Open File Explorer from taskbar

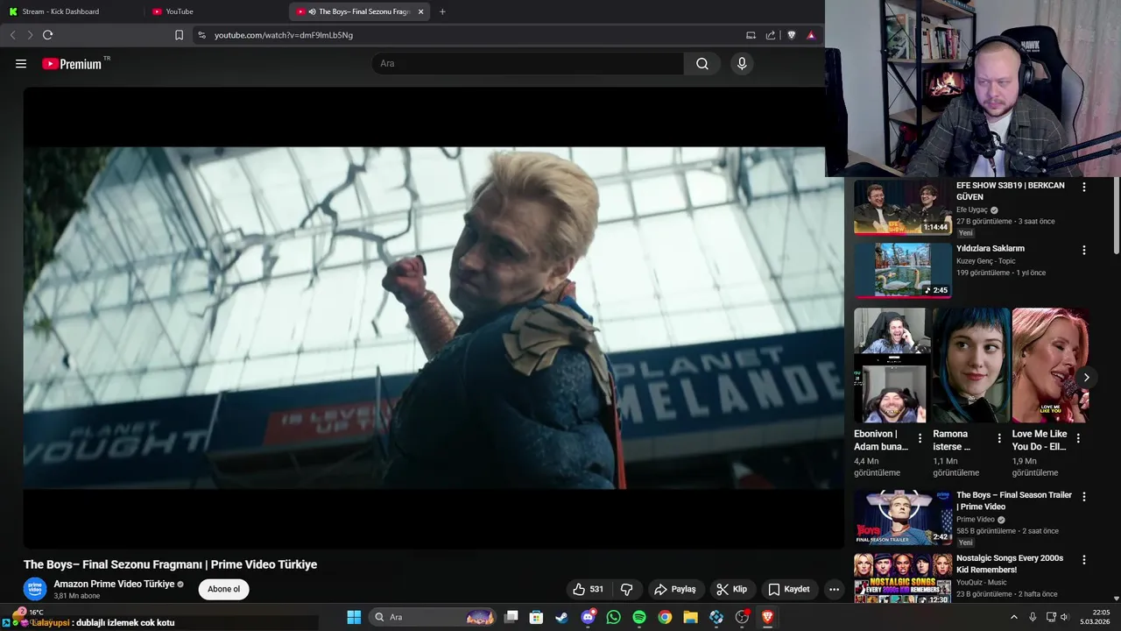(x=690, y=617)
